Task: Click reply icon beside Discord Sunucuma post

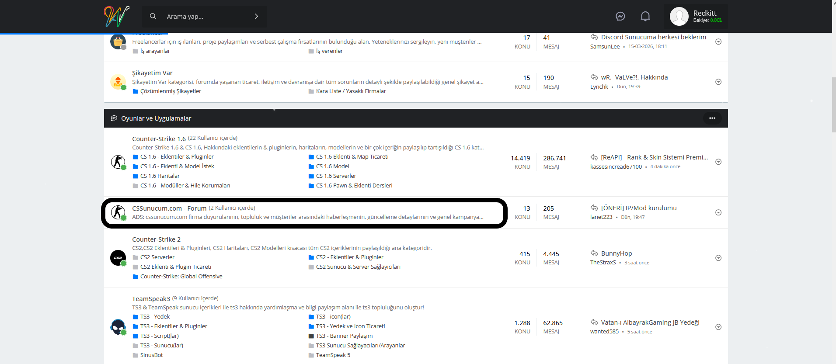Action: [x=594, y=37]
